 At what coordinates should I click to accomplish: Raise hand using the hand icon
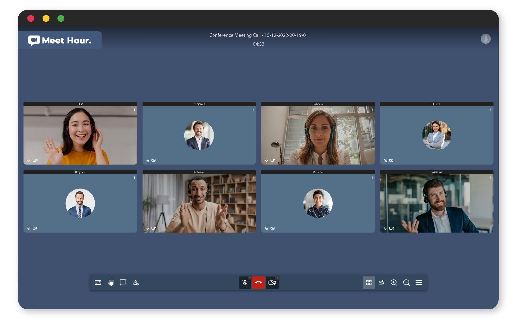pos(111,282)
